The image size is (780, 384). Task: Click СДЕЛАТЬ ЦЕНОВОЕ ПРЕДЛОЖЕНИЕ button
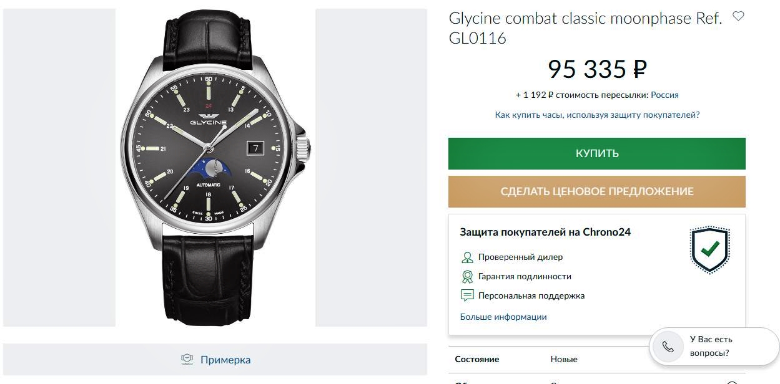[x=597, y=191]
